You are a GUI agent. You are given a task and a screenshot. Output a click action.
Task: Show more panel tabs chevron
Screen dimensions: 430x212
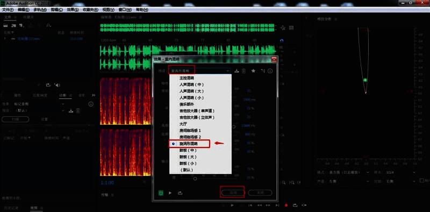94,95
